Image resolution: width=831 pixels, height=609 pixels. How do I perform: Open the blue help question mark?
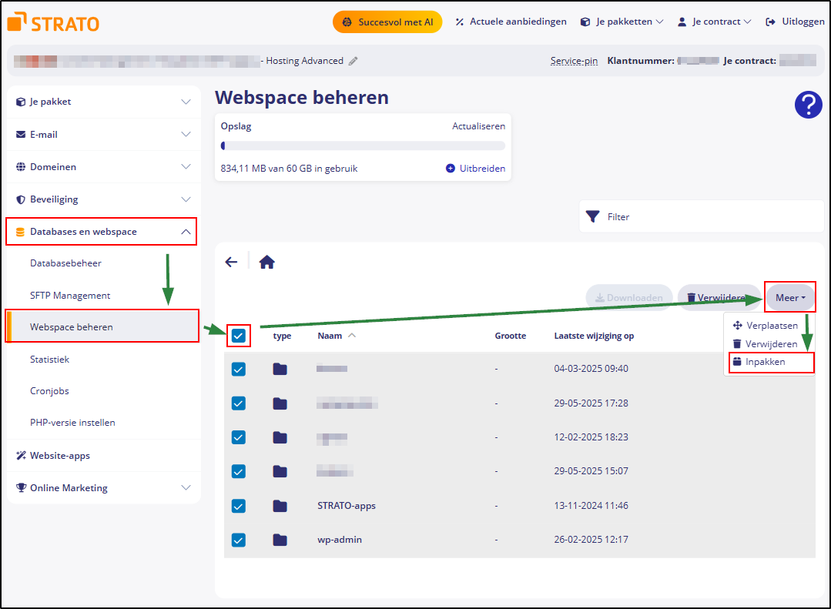point(808,104)
